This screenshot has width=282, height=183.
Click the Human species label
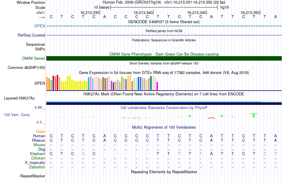coord(39,136)
